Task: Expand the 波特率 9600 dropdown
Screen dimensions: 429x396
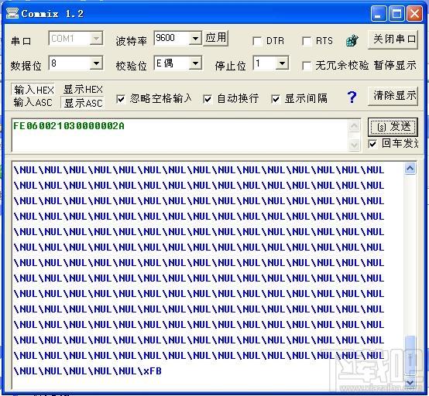Action: (195, 38)
